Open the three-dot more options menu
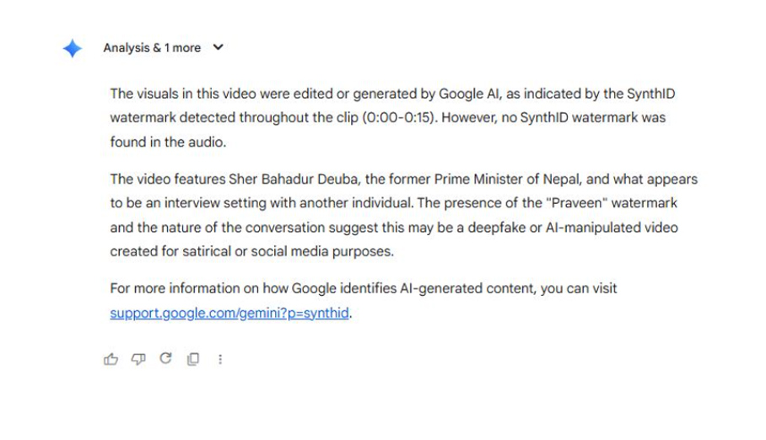766x440 pixels. (220, 359)
